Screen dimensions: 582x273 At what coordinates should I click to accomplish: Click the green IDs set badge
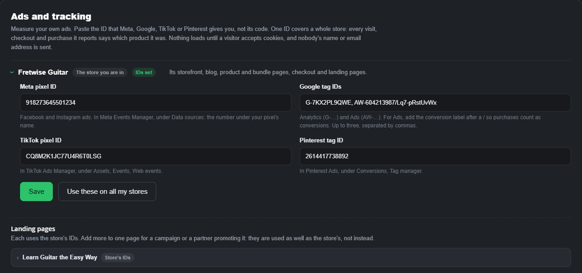tap(144, 72)
